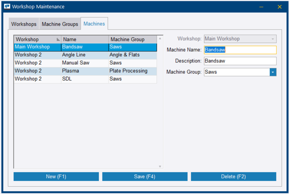This screenshot has height=194, width=289.
Task: Expand the Machine Group dropdown arrow
Action: (x=273, y=72)
